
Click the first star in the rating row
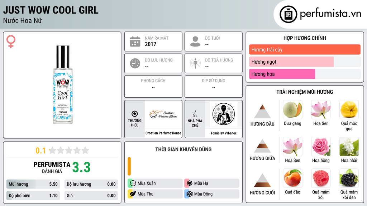pyautogui.click(x=53, y=150)
